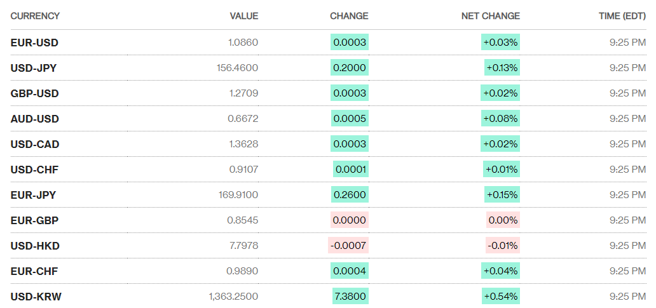Click the red -0.0007 change cell

(x=348, y=246)
